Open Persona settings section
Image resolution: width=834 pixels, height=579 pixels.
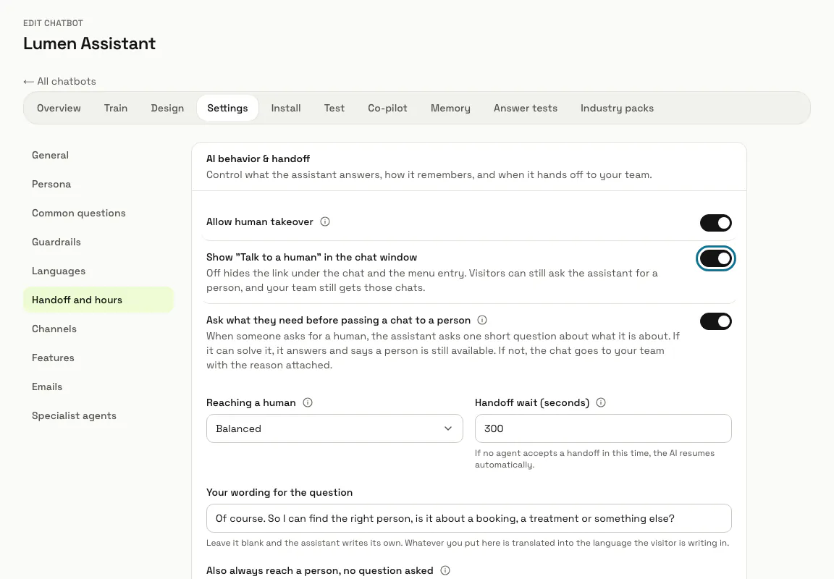pos(98,184)
